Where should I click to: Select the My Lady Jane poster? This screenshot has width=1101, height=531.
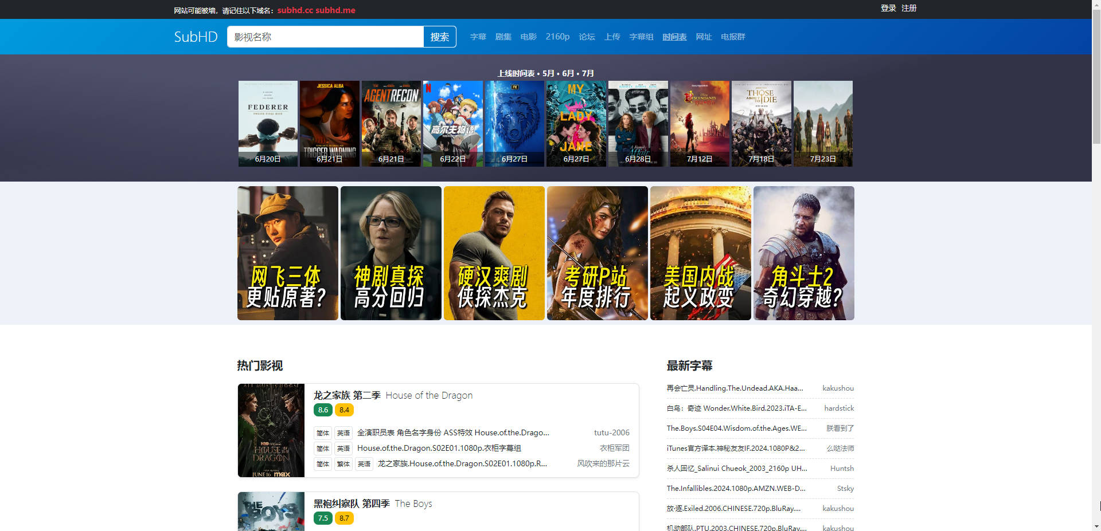coord(576,123)
